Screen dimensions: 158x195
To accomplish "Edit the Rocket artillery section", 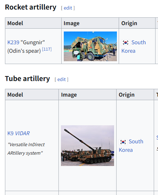I will point(68,8).
